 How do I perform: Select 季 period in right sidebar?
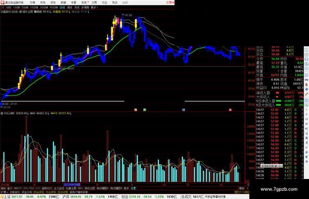pos(307,157)
